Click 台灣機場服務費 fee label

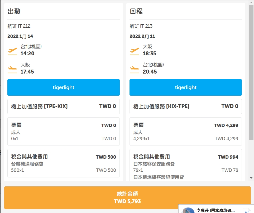pyautogui.click(x=27, y=164)
